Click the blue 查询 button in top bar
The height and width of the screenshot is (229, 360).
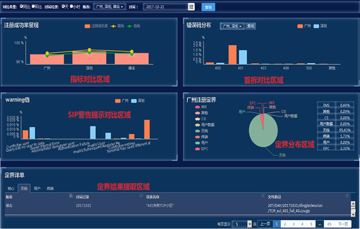(x=208, y=7)
